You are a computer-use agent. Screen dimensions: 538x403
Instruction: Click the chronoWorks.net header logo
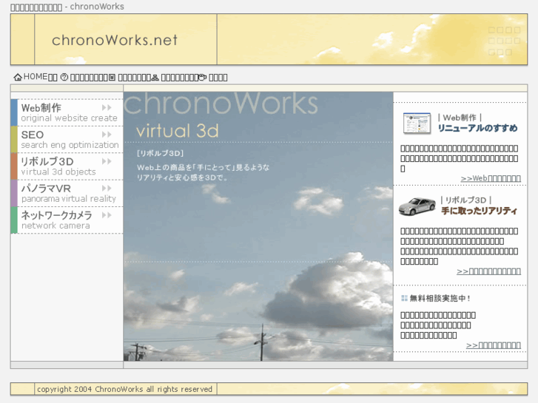(115, 40)
